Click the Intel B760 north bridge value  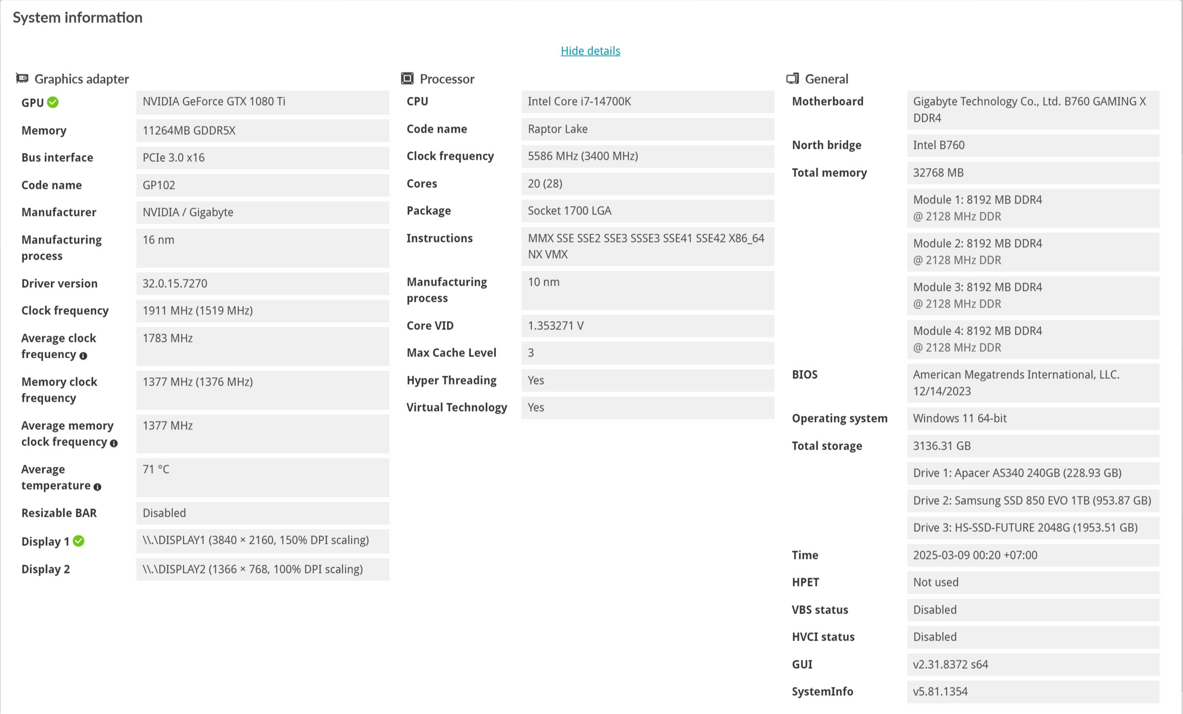1033,145
